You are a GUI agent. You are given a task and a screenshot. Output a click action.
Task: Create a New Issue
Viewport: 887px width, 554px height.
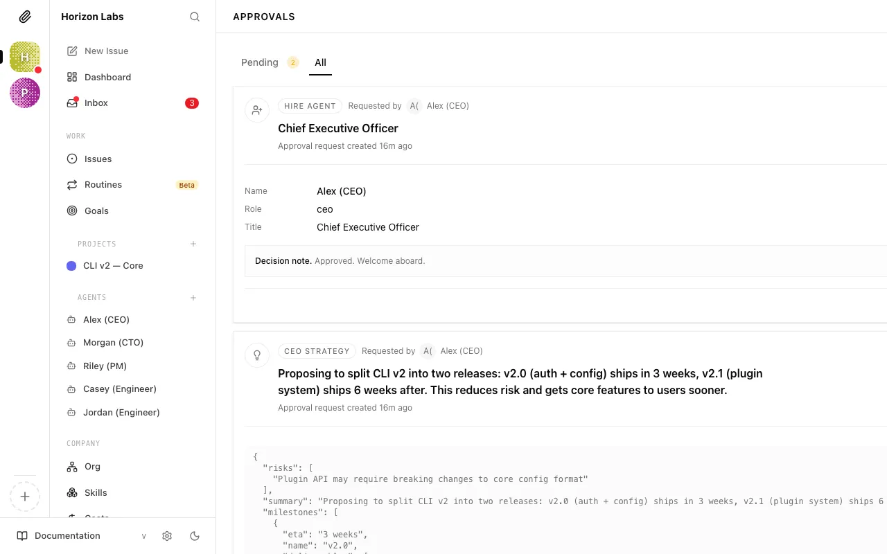pos(132,51)
